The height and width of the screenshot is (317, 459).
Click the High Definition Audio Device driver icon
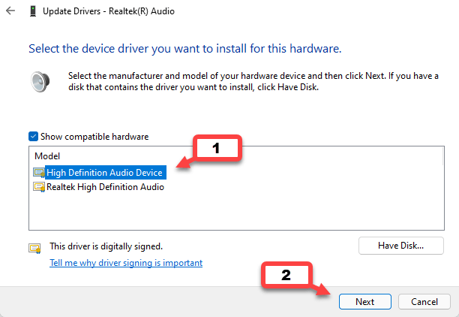coord(39,173)
